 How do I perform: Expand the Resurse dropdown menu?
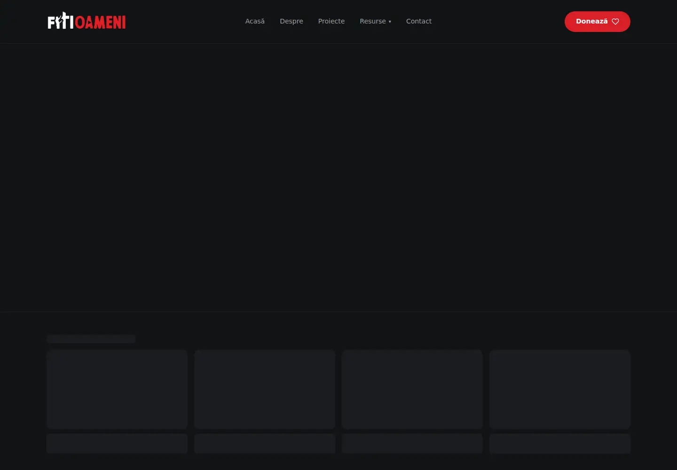pos(375,21)
